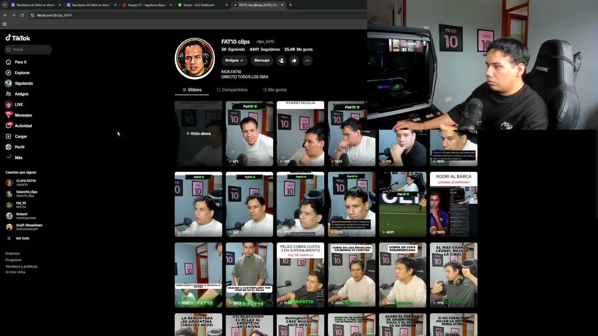Open the RODRI AL BARCA video

454,204
